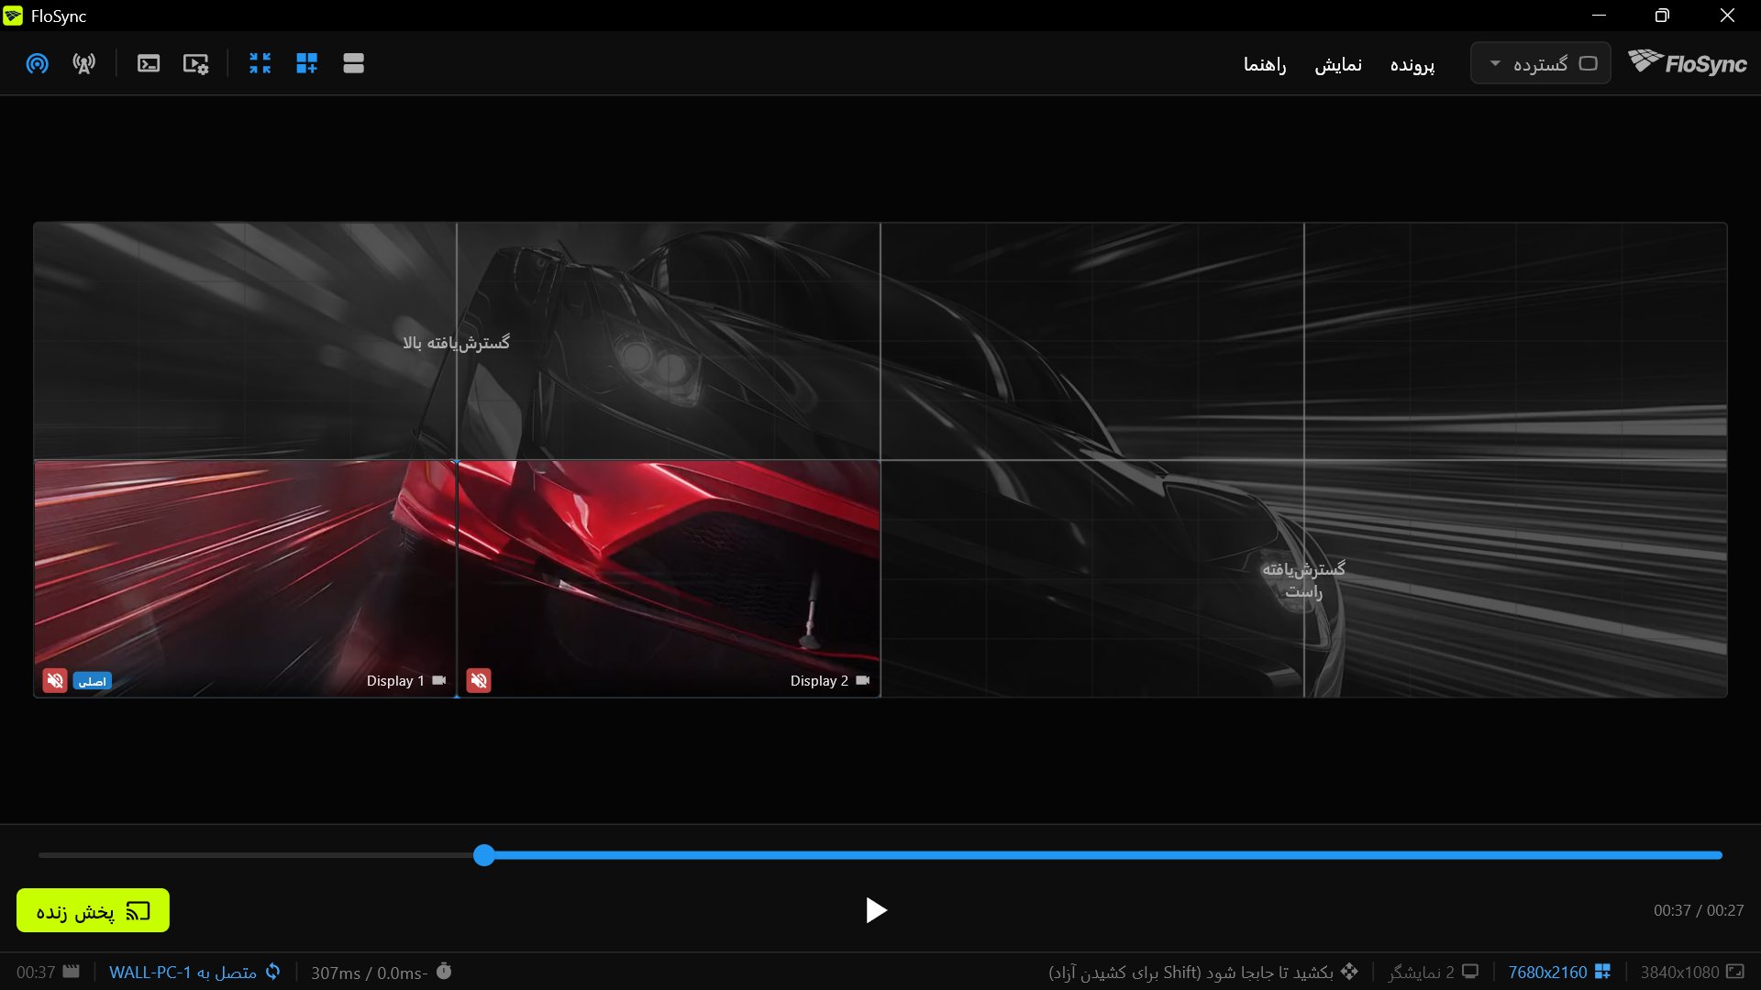Click the sync icon beside WALL-PC-1

(273, 972)
